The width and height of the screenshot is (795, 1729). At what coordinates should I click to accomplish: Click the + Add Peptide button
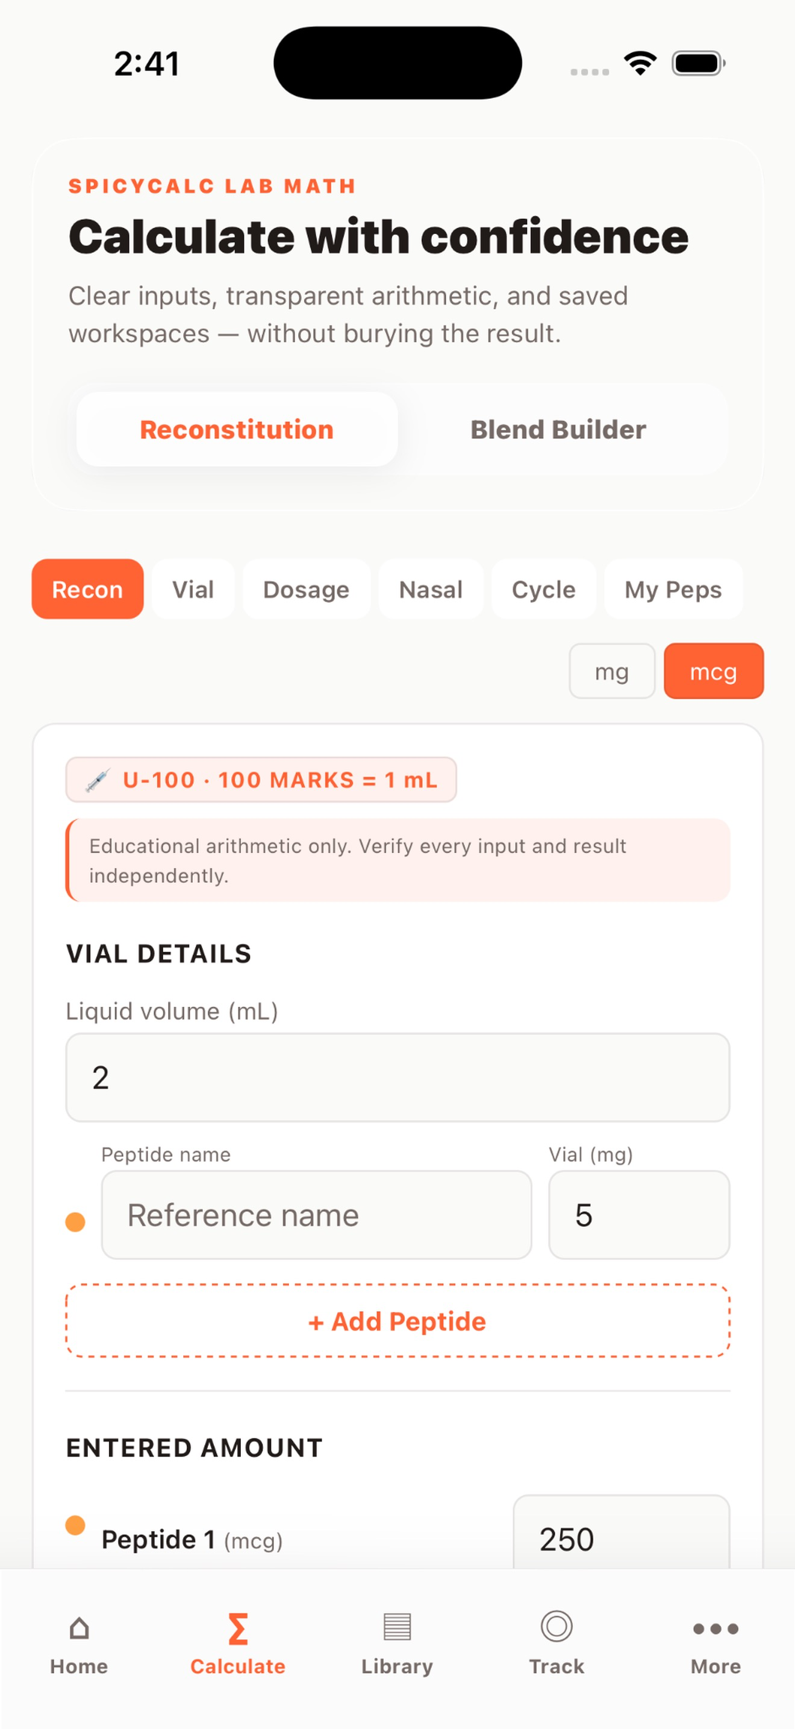click(x=397, y=1321)
